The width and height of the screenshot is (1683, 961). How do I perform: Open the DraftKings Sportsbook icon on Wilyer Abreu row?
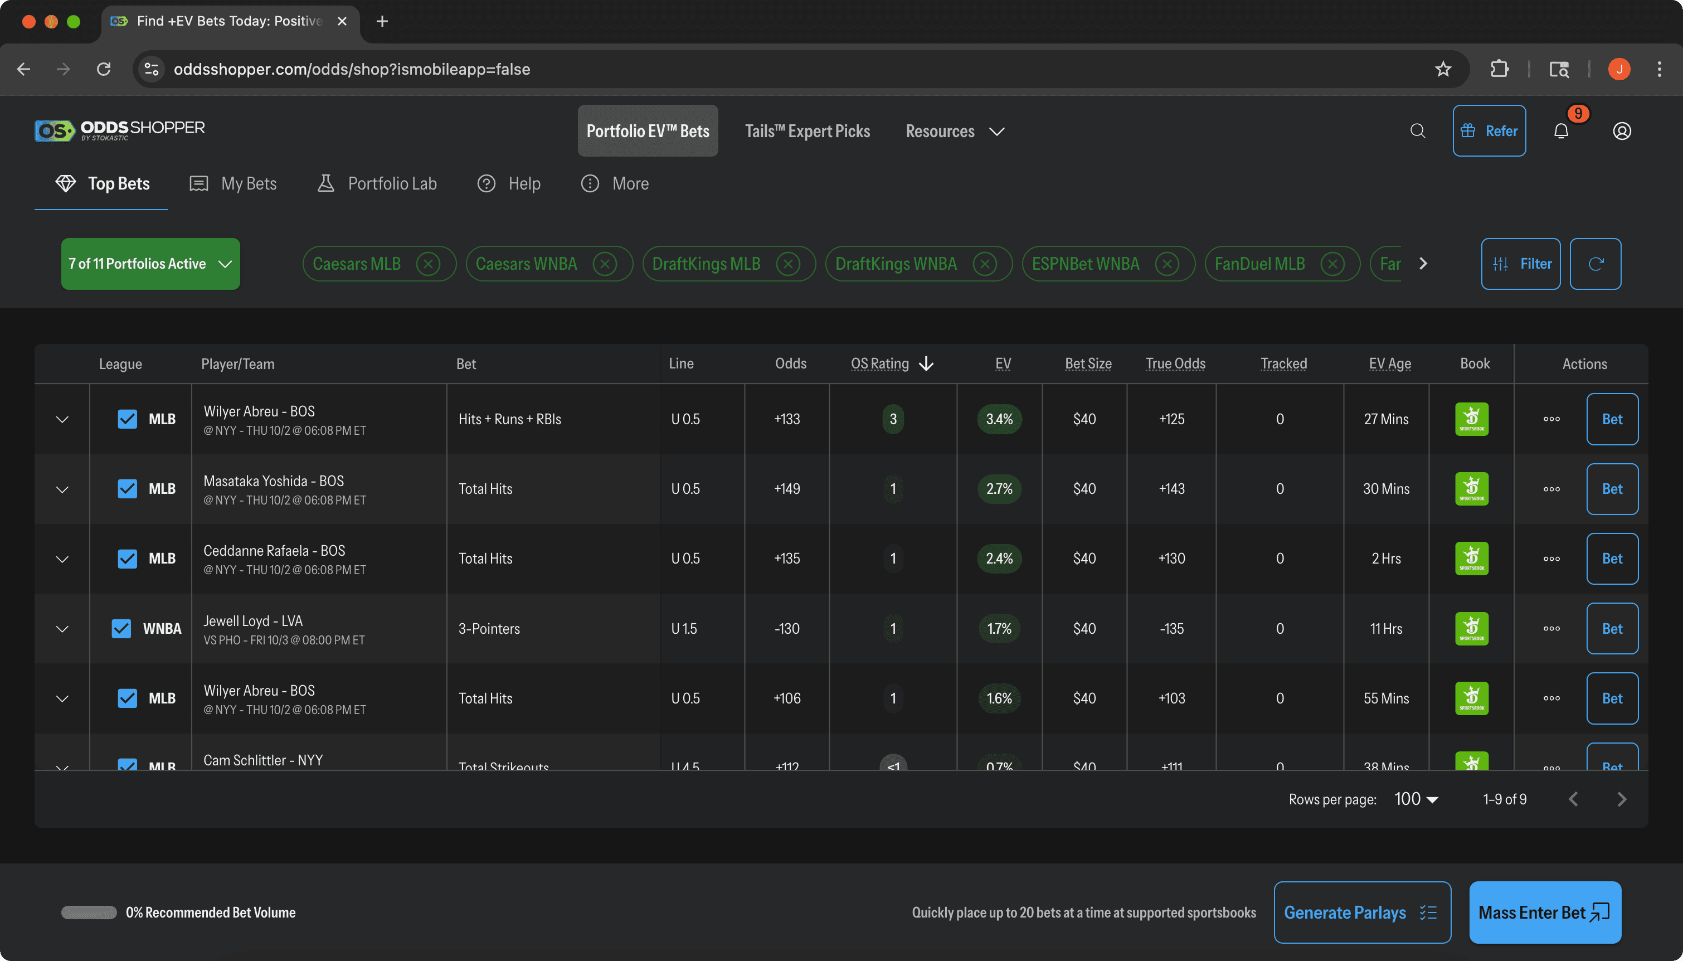point(1472,419)
